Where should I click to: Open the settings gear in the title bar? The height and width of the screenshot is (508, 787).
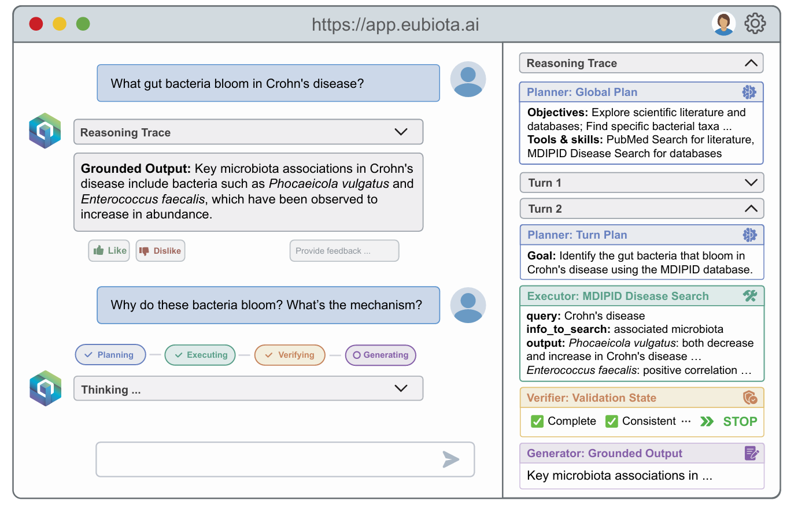[755, 24]
